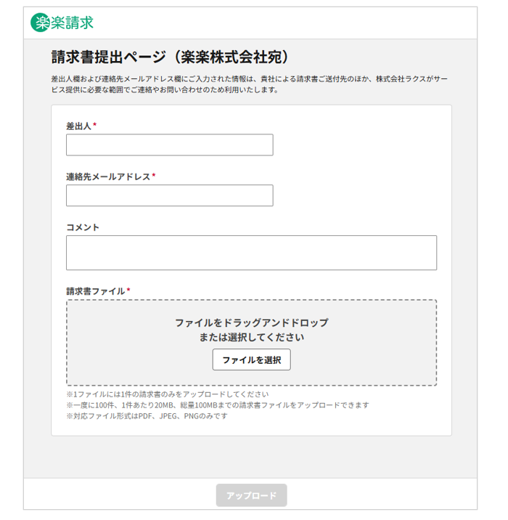Viewport: 508px width, 520px height.
Task: Click the red asterisk beside 請求書ファイル
Action: point(128,291)
